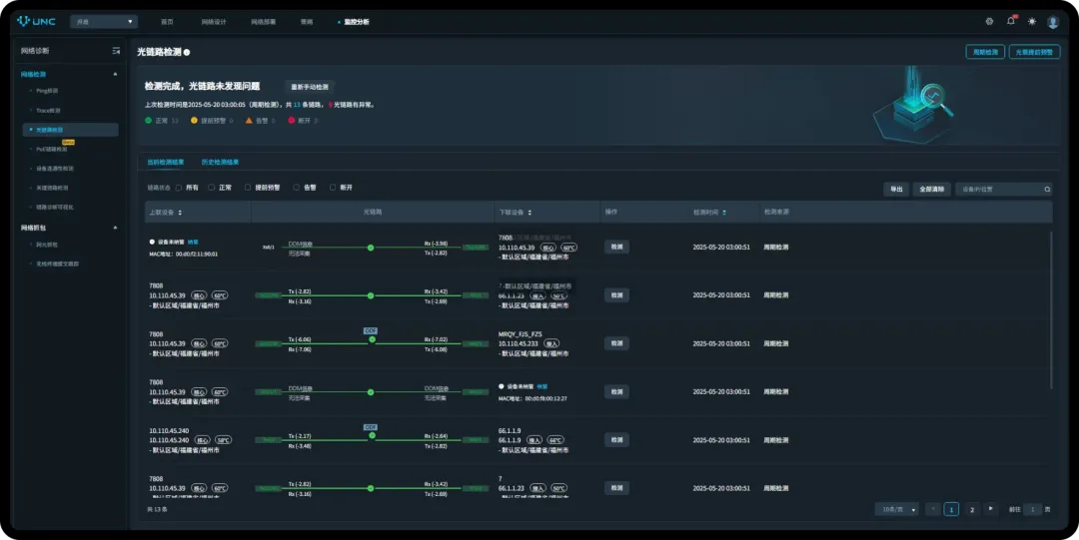Select the 所有 link status radio option

179,188
